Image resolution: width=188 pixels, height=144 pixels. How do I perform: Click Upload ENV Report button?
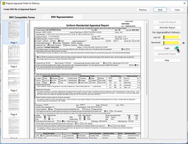(x=167, y=54)
